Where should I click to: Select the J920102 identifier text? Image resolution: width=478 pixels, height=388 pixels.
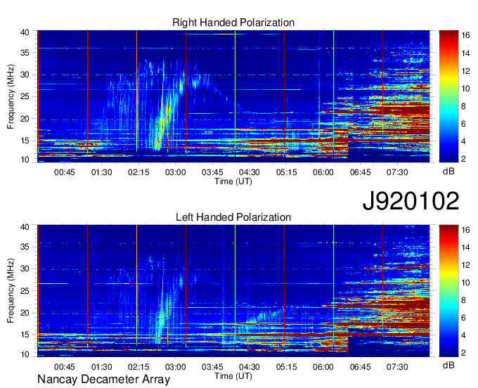411,200
